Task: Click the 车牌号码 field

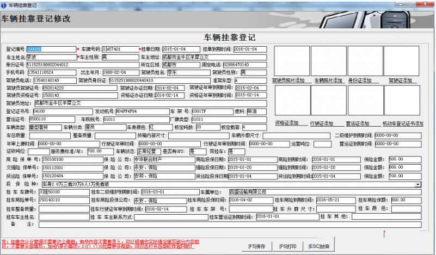Action: click(x=120, y=49)
